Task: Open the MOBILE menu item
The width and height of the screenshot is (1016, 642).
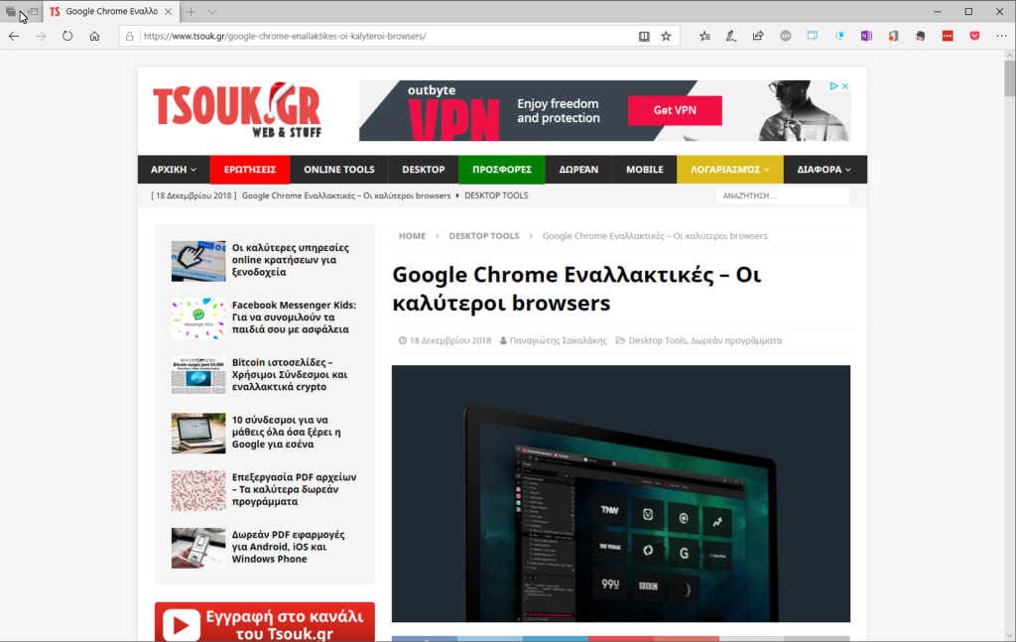Action: [645, 170]
